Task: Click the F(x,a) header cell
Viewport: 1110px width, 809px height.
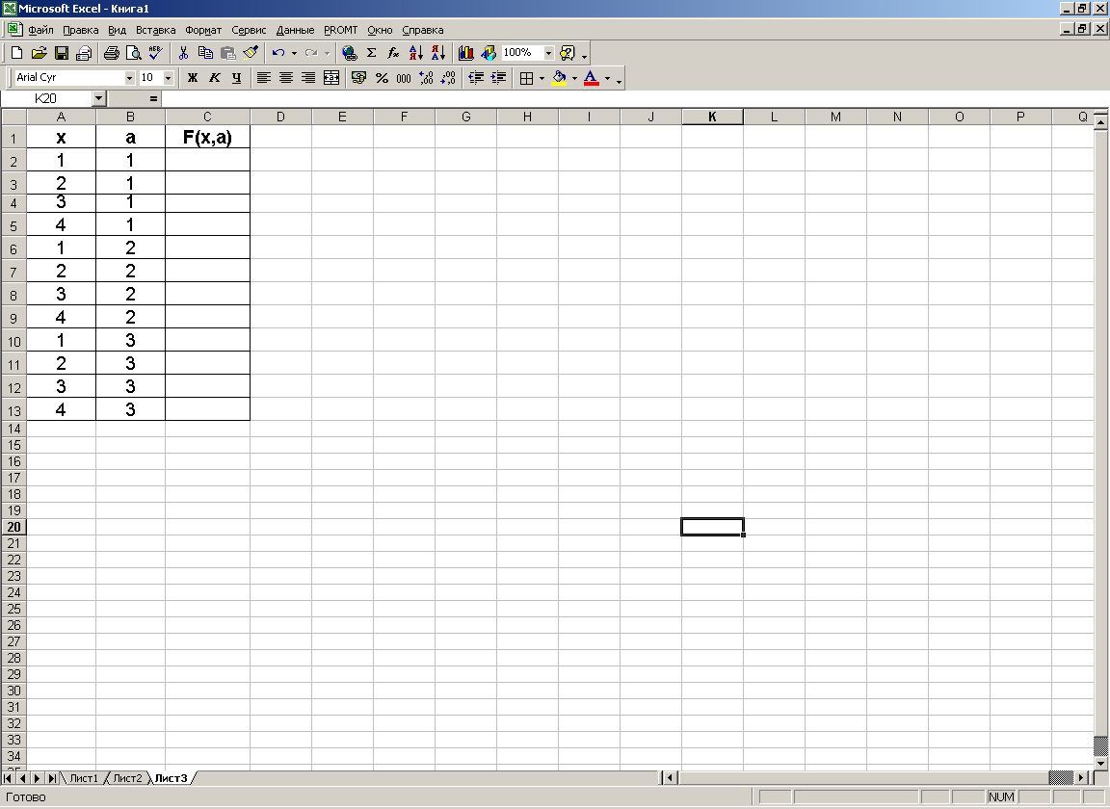Action: tap(207, 137)
